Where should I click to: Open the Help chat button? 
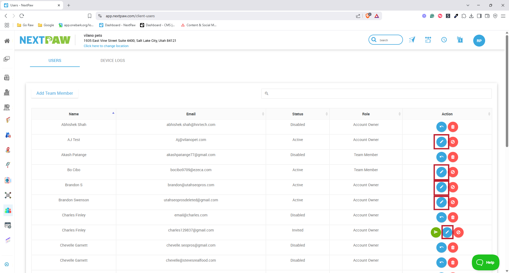tap(485, 262)
